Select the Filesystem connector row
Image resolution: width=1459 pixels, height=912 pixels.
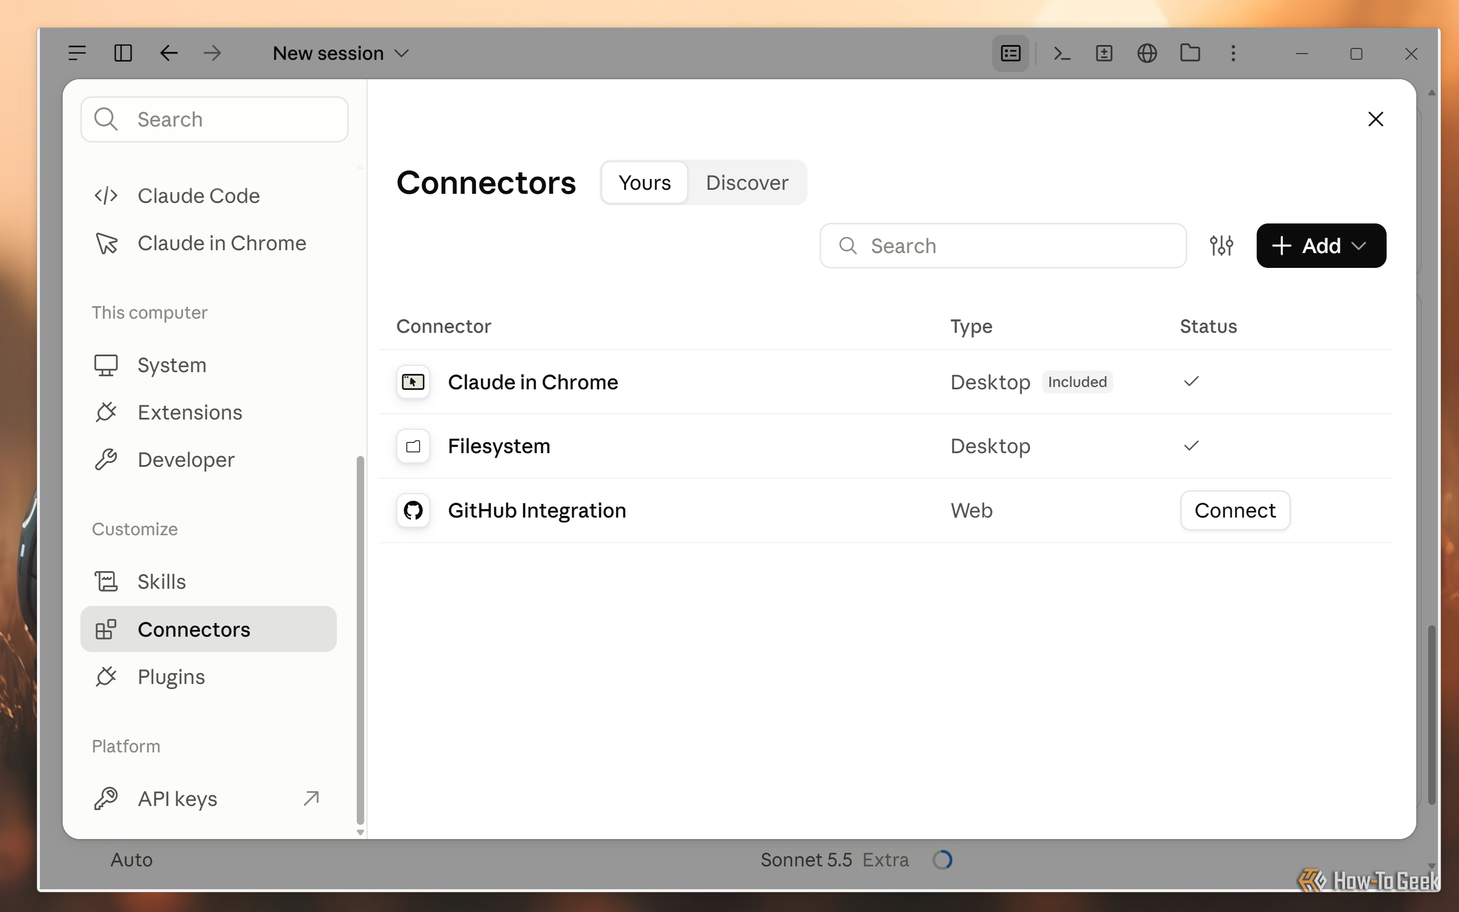(886, 446)
